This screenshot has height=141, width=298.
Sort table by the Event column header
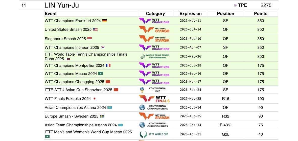click(51, 14)
